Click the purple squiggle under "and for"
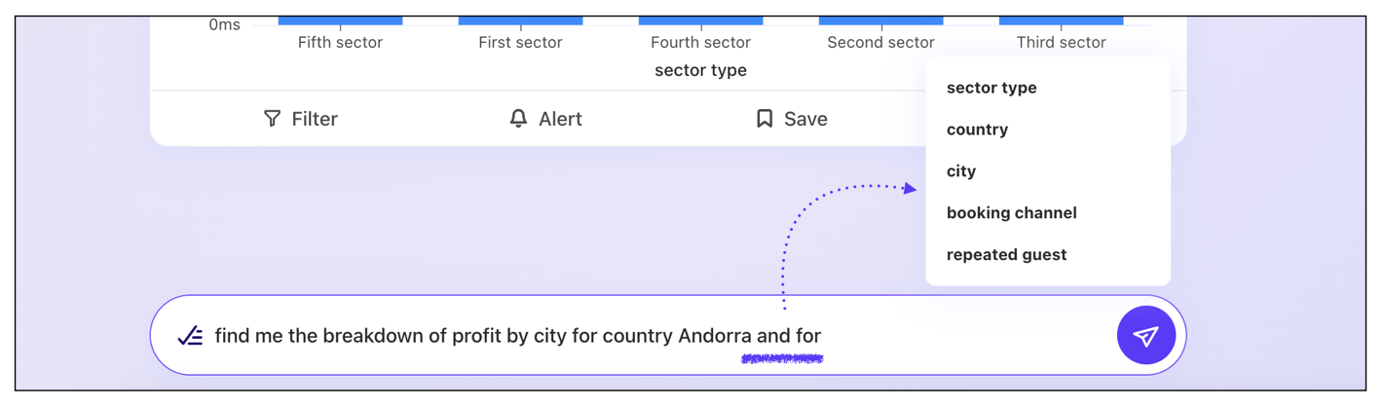This screenshot has height=407, width=1385. click(x=782, y=359)
